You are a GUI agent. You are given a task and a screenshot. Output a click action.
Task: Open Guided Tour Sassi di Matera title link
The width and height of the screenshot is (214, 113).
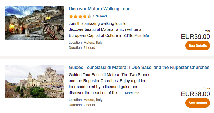[x=139, y=67]
